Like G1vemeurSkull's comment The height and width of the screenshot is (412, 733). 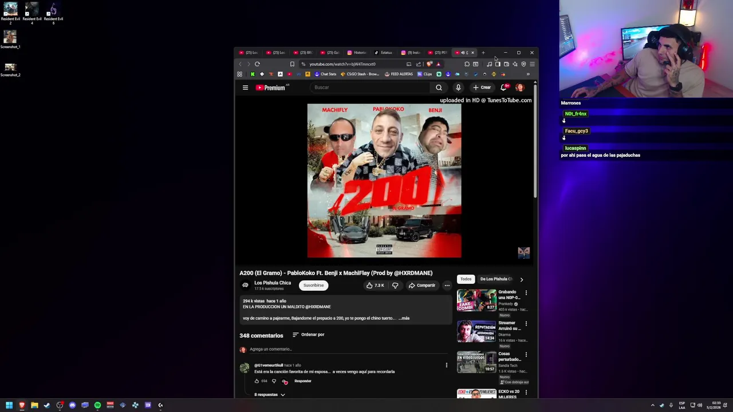(257, 381)
